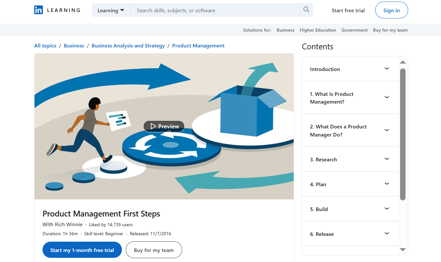Click the scroll-up arrow in Contents panel
441x262 pixels.
pyautogui.click(x=403, y=62)
